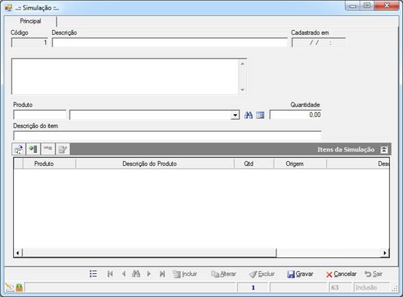Screen dimensions: 403x297
Task: Open the Produto combo box dropdown arrow
Action: [x=235, y=115]
